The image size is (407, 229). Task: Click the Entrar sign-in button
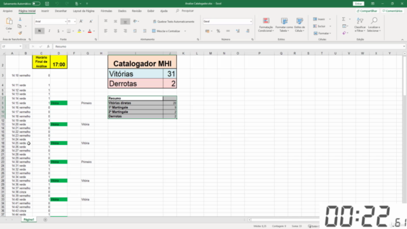359,4
